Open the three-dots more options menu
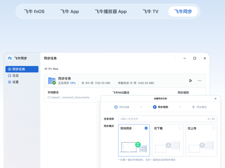The width and height of the screenshot is (225, 168). pos(200,80)
